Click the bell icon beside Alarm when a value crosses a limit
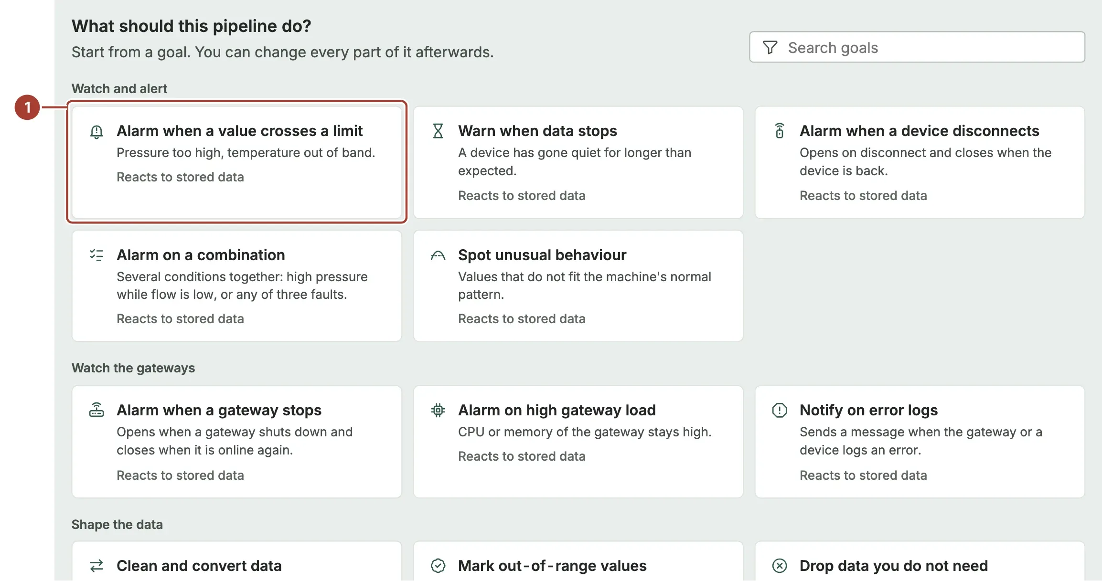1102x581 pixels. pyautogui.click(x=96, y=132)
